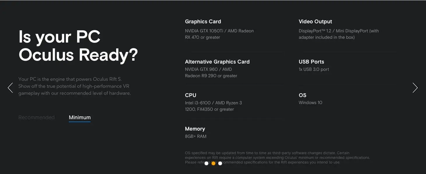
Task: Click the "Is your PC Oculus Ready?" title
Action: pyautogui.click(x=78, y=45)
